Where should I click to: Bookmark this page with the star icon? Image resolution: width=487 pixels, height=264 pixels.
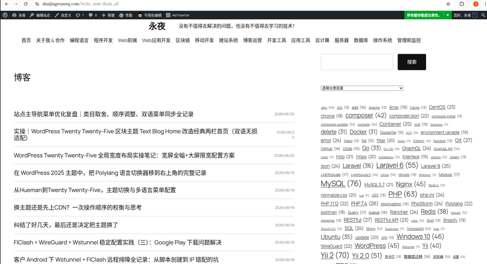point(448,4)
